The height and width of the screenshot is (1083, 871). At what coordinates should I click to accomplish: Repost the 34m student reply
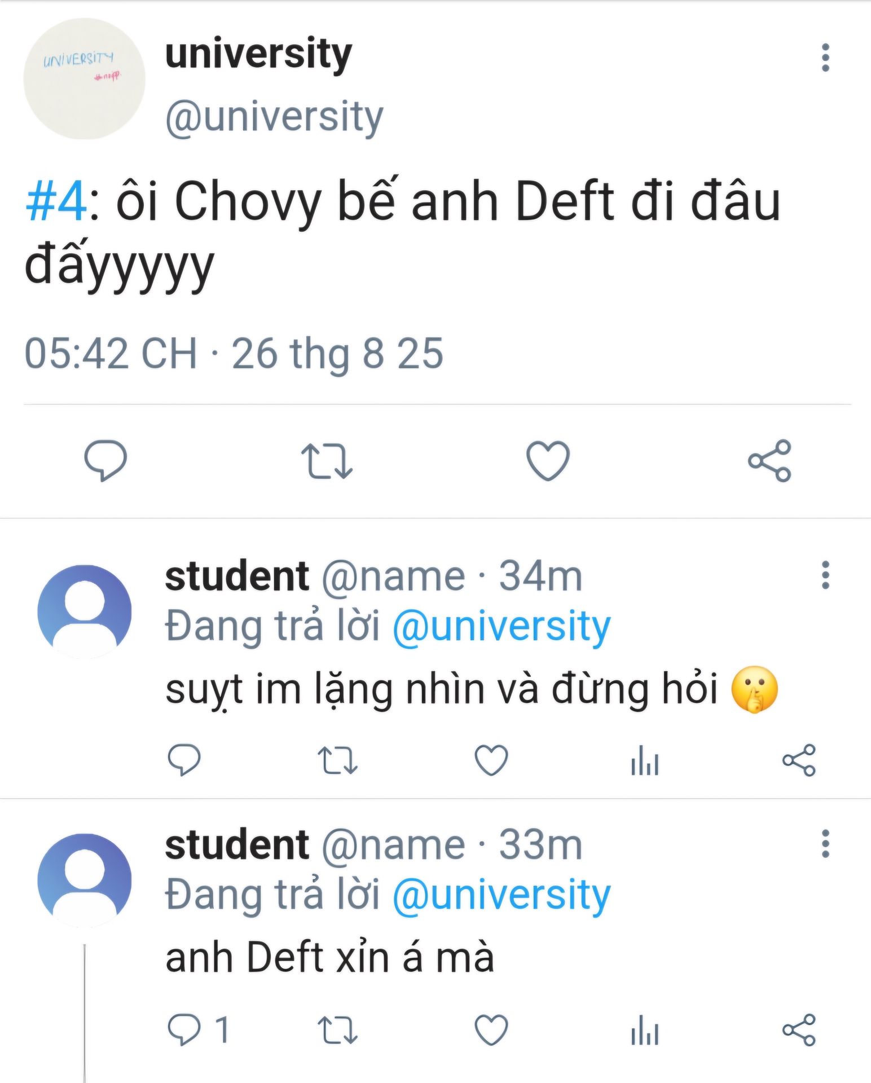337,760
